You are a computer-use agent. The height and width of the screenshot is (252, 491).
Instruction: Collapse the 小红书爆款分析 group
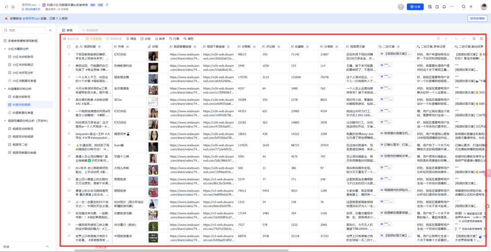5,49
